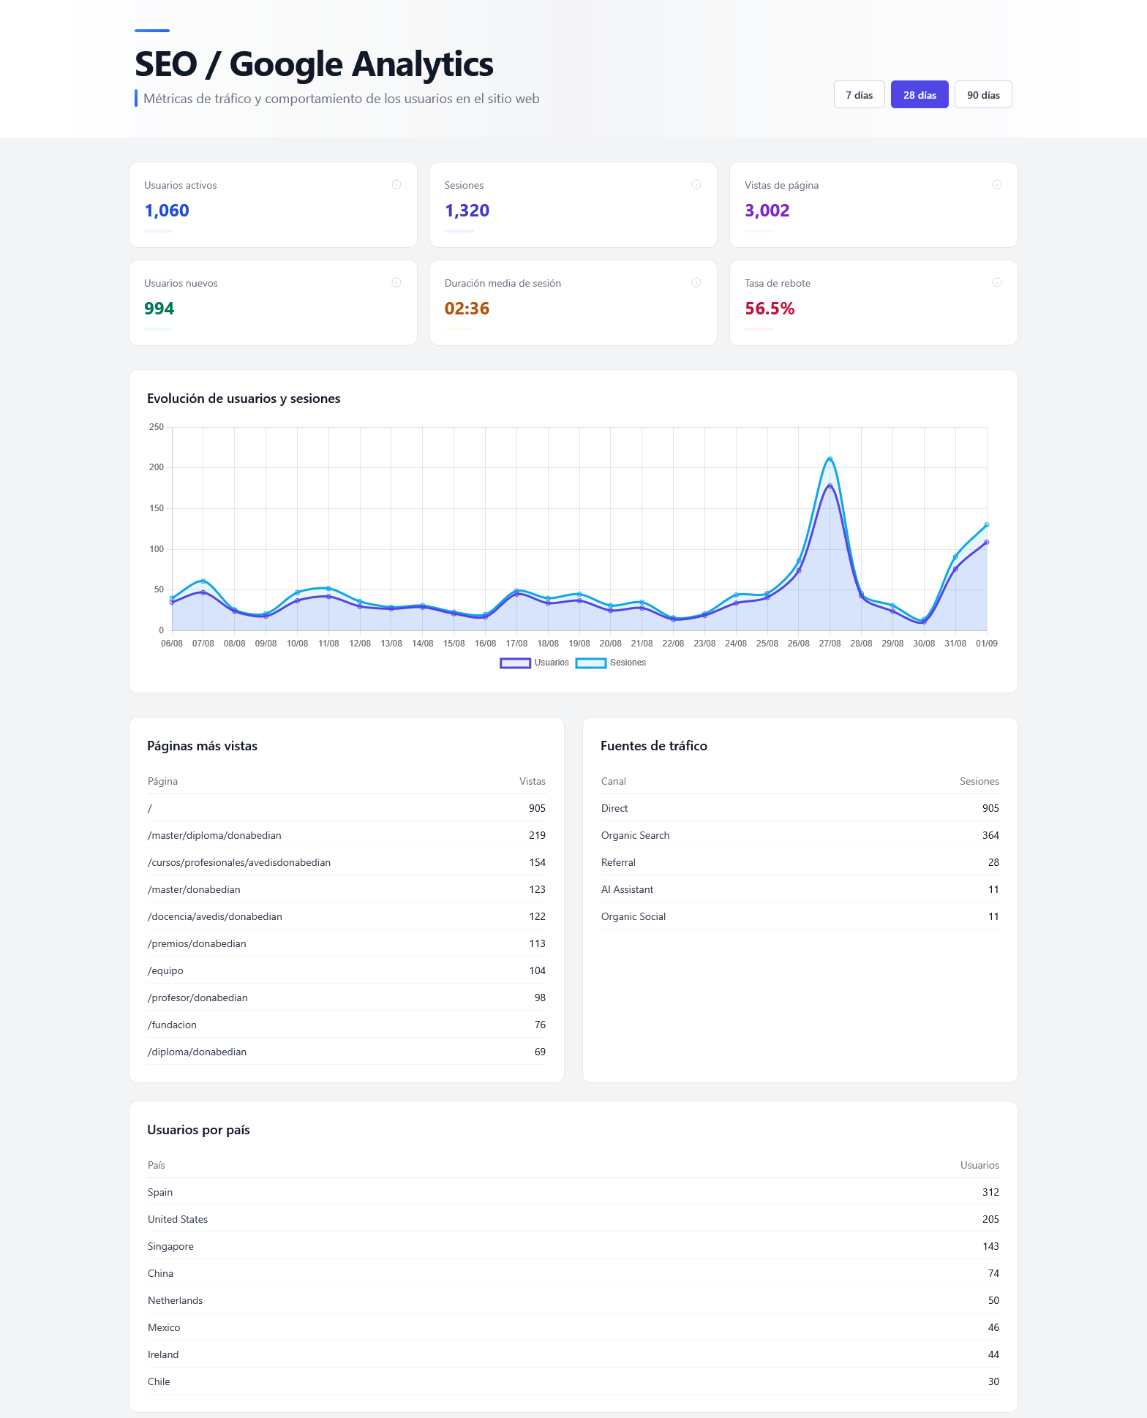Click the United States country row
This screenshot has height=1418, width=1147.
(x=573, y=1219)
